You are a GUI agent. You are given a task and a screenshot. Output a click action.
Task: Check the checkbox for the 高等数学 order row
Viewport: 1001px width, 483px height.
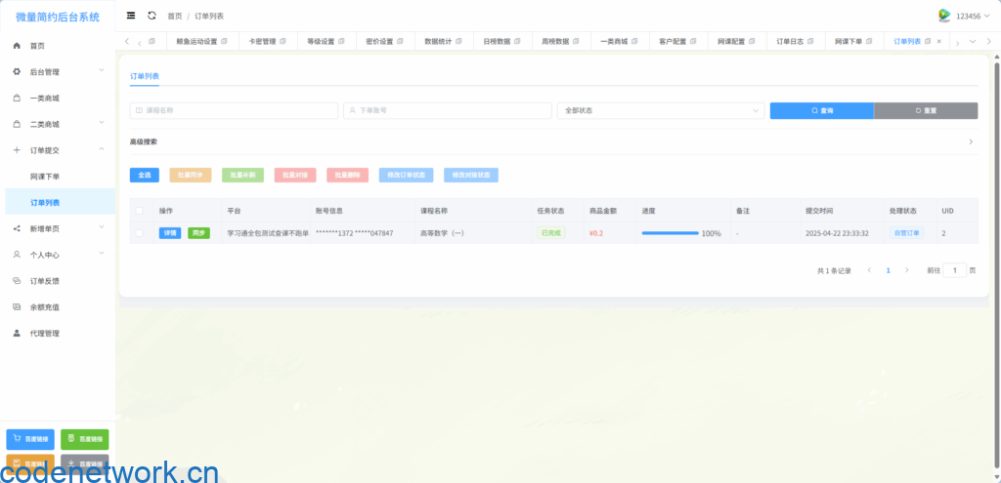[x=139, y=233]
